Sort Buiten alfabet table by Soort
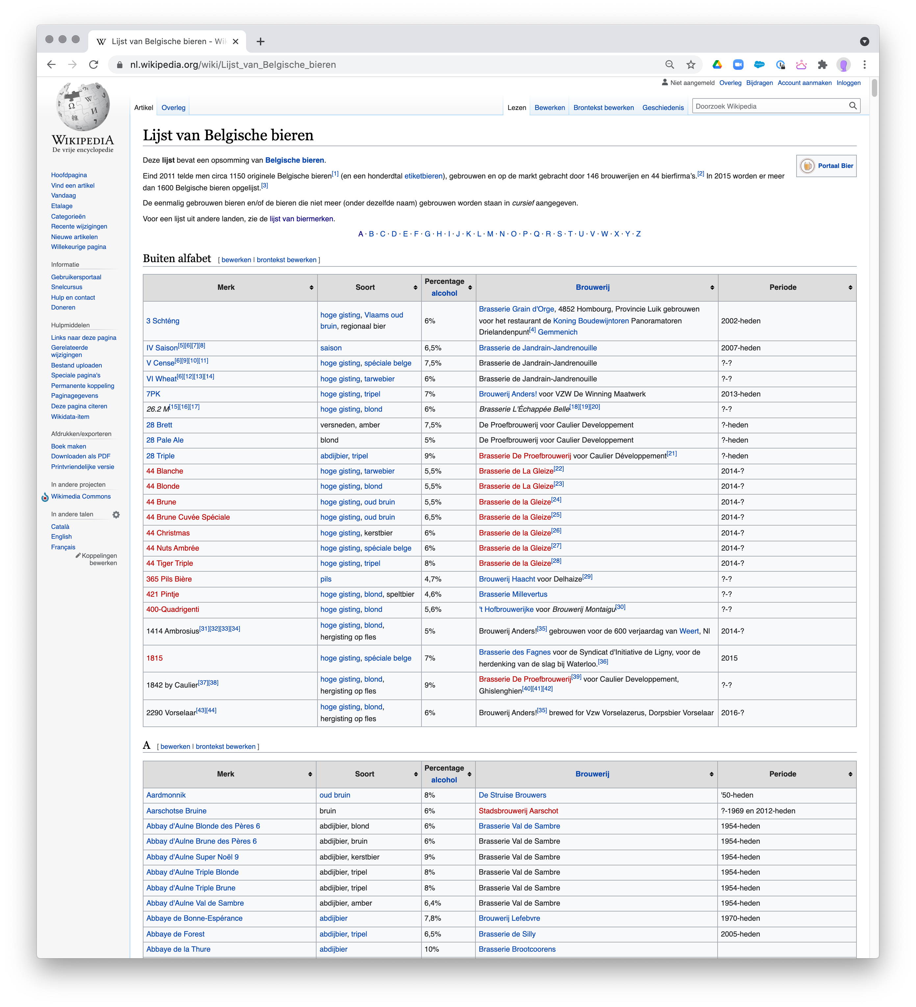 point(415,288)
